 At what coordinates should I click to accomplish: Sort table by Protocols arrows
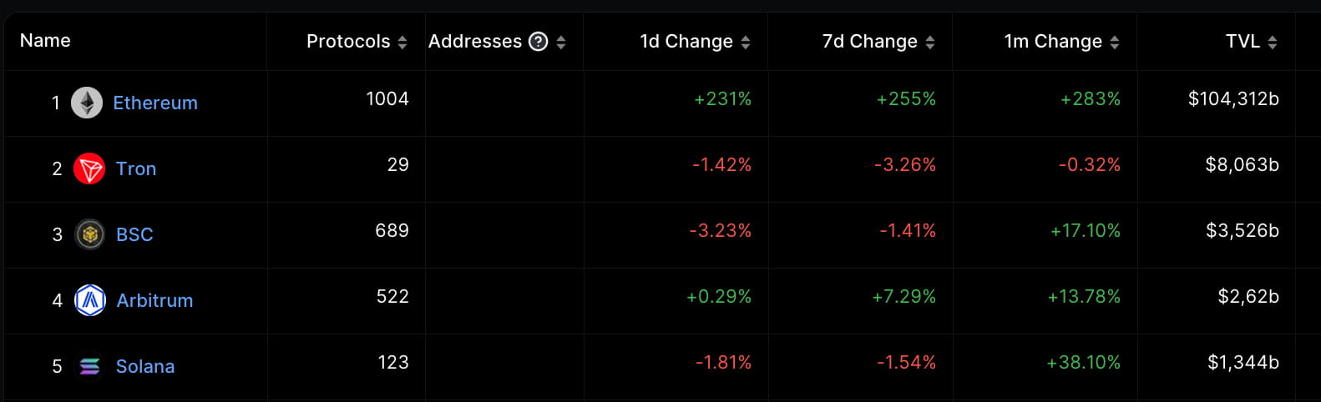[402, 43]
